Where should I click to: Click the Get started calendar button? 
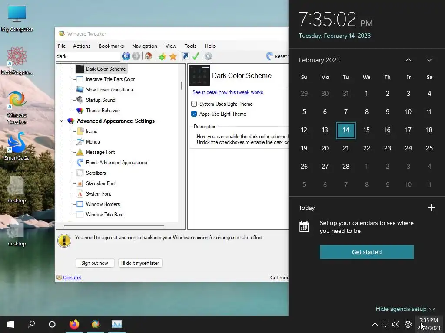click(x=367, y=252)
